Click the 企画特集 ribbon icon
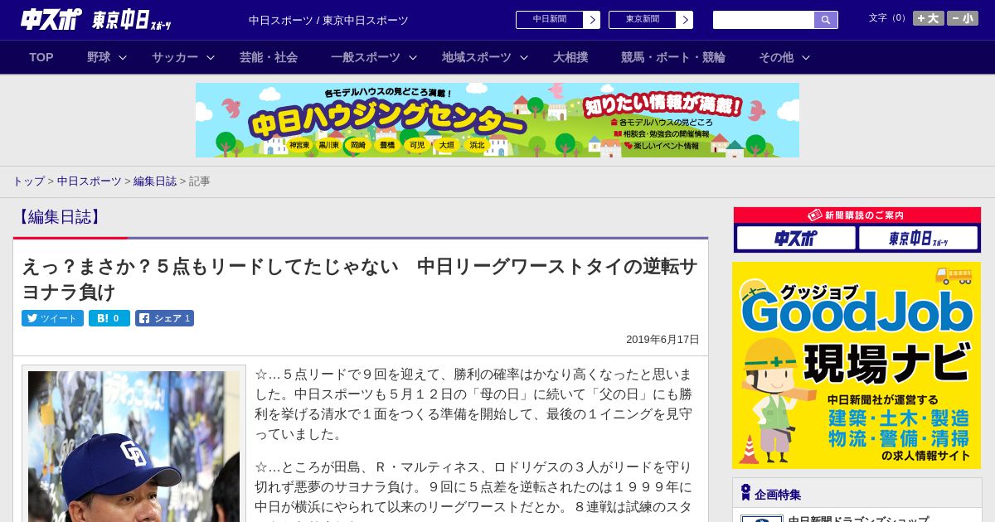The height and width of the screenshot is (522, 995). click(745, 493)
